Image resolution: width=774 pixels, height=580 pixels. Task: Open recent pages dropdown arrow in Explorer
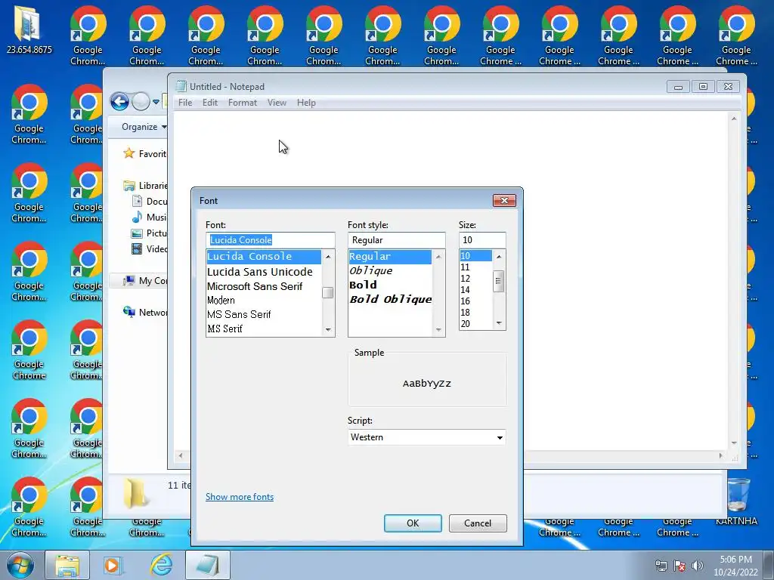tap(156, 102)
